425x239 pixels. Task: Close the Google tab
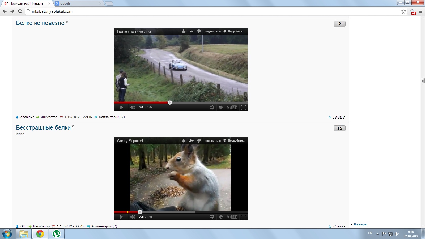100,3
